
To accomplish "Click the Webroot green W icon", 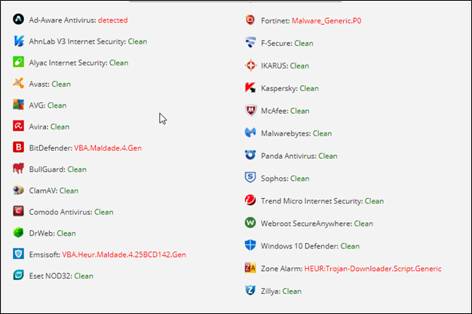I will coord(250,223).
